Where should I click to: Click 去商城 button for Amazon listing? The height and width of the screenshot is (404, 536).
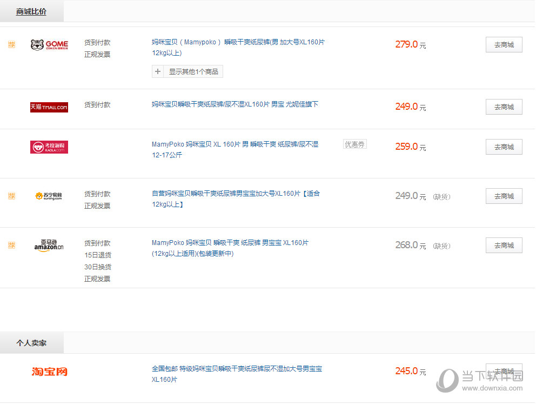504,245
